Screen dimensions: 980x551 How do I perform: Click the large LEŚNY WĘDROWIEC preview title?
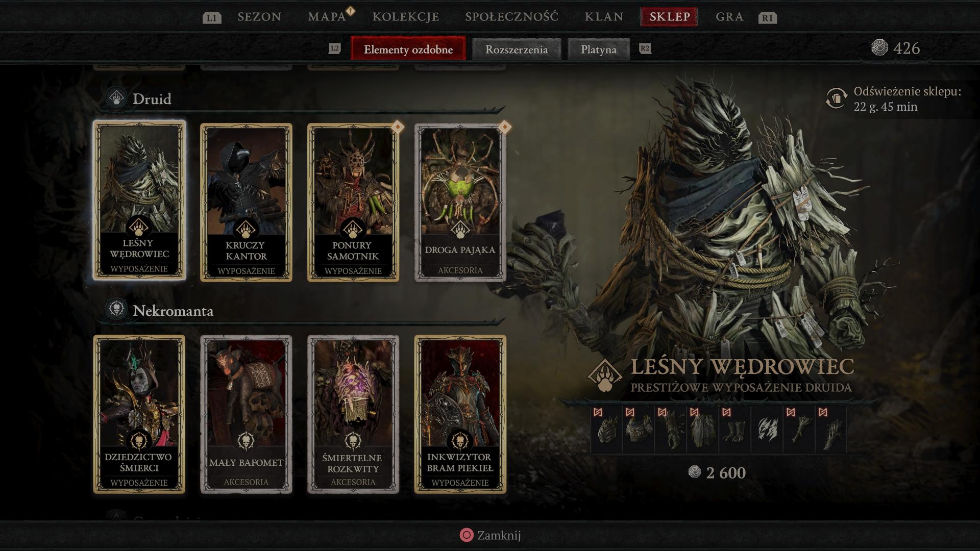pyautogui.click(x=742, y=366)
